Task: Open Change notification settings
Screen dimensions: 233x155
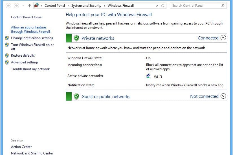Action: coord(32,38)
